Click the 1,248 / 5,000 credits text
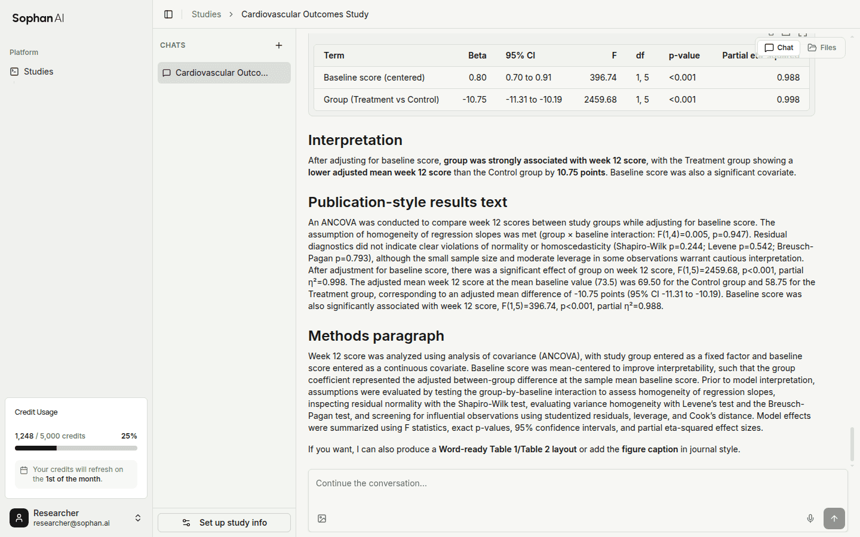860x537 pixels. pos(50,436)
